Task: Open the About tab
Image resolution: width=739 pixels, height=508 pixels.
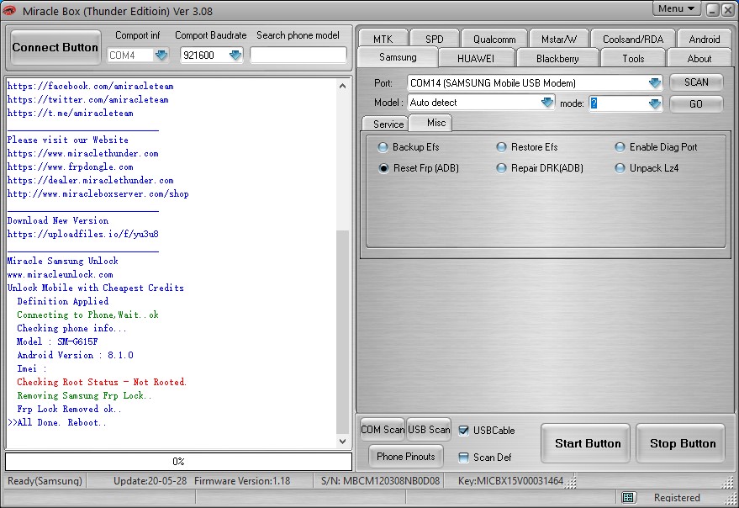Action: click(x=699, y=59)
